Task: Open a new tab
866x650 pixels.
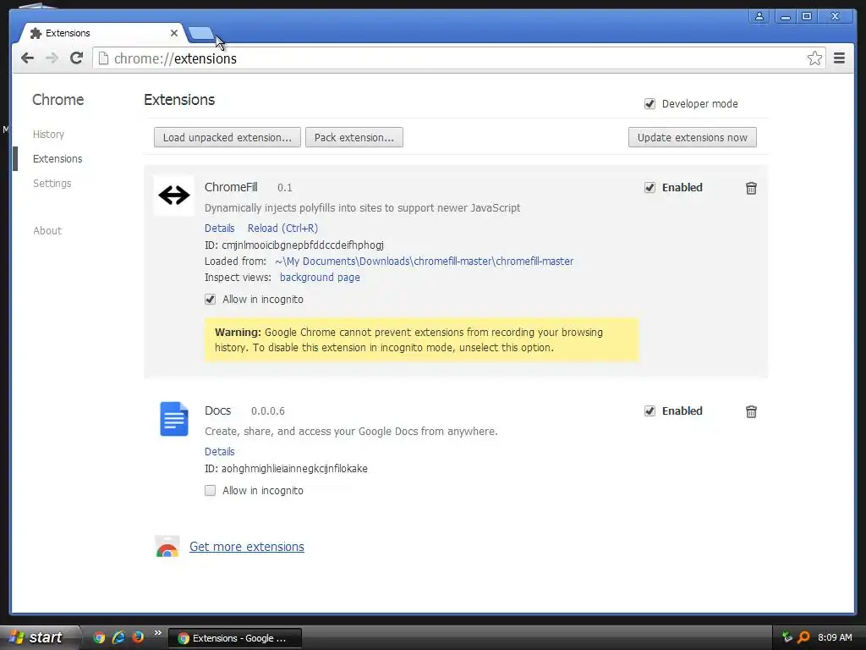Action: (201, 34)
